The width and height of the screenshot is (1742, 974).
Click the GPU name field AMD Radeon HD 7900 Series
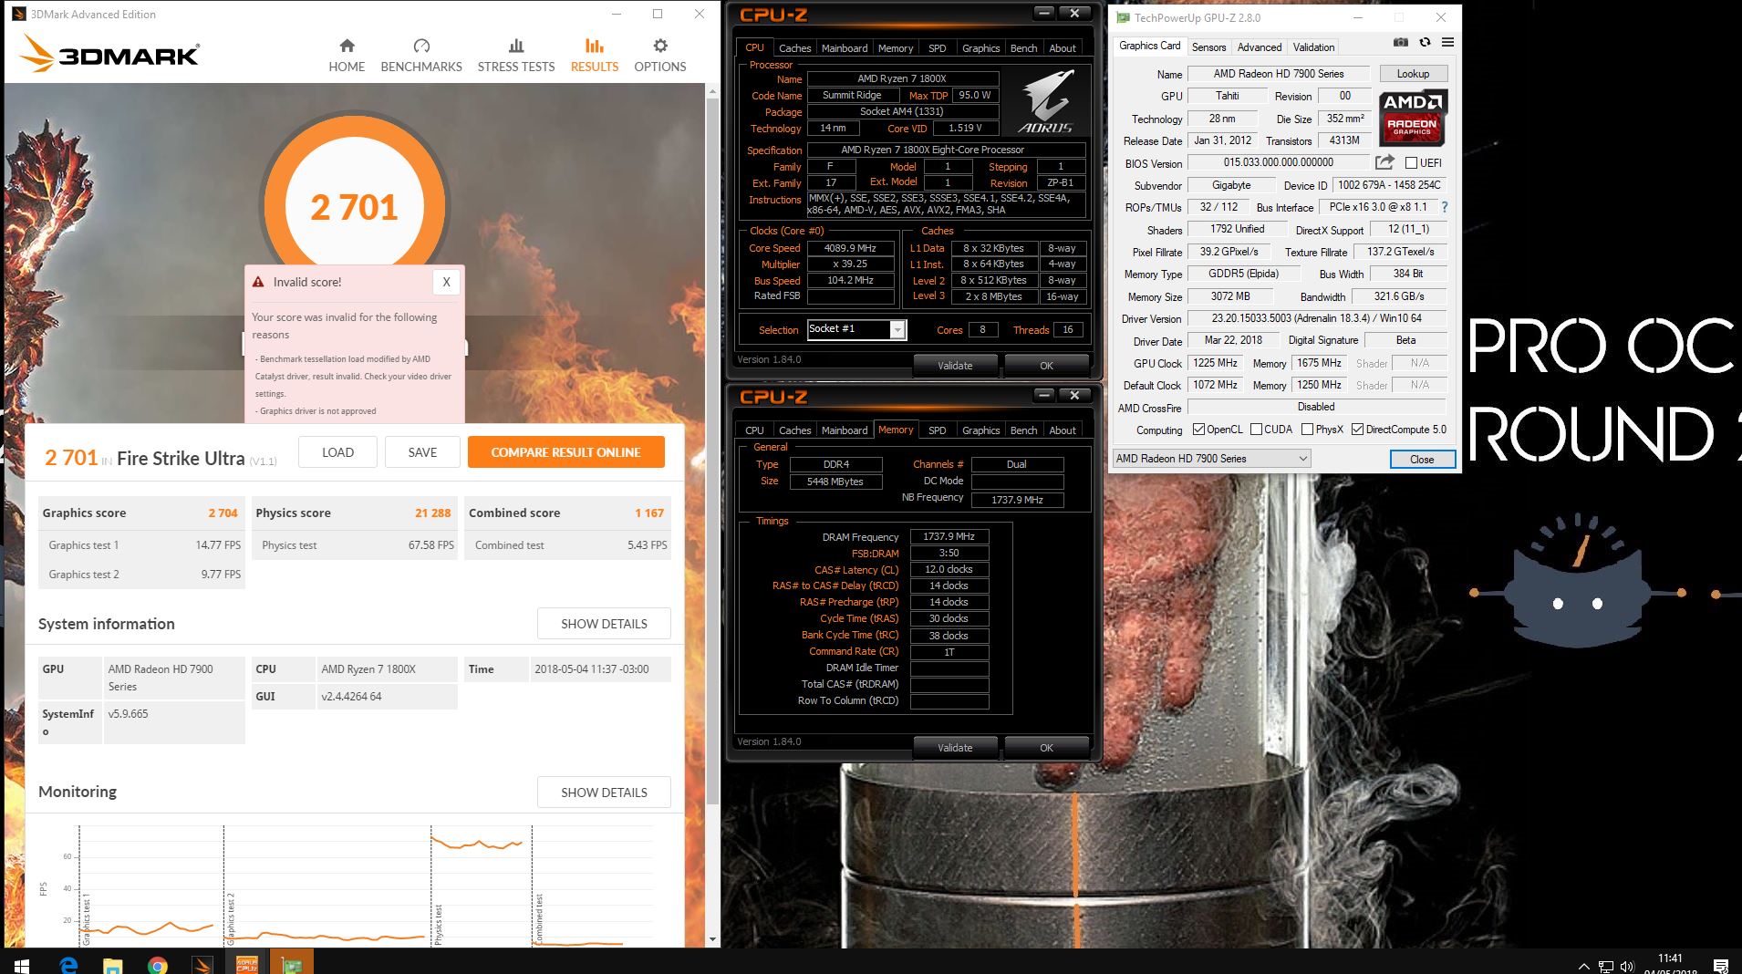pyautogui.click(x=1278, y=74)
